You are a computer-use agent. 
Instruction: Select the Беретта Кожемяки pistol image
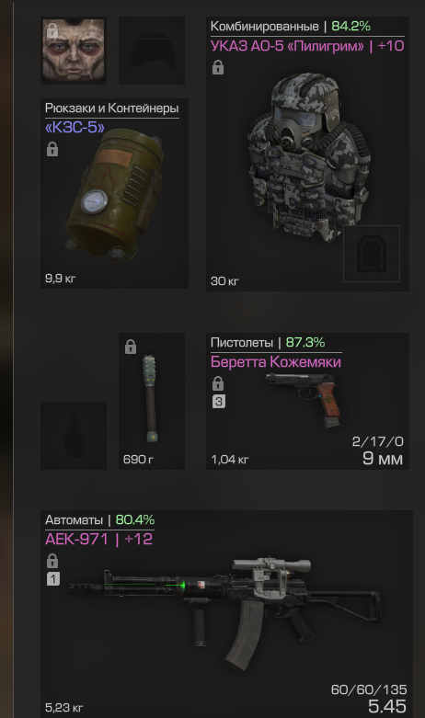pyautogui.click(x=304, y=399)
